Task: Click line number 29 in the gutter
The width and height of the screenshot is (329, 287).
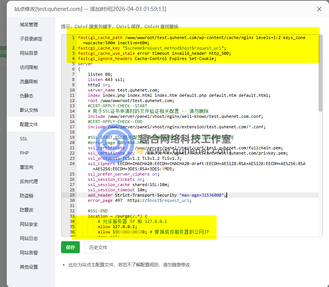Action: [x=72, y=195]
